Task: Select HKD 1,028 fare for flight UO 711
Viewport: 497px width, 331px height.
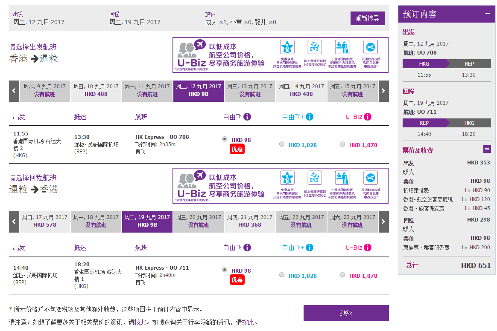Action: tap(282, 275)
